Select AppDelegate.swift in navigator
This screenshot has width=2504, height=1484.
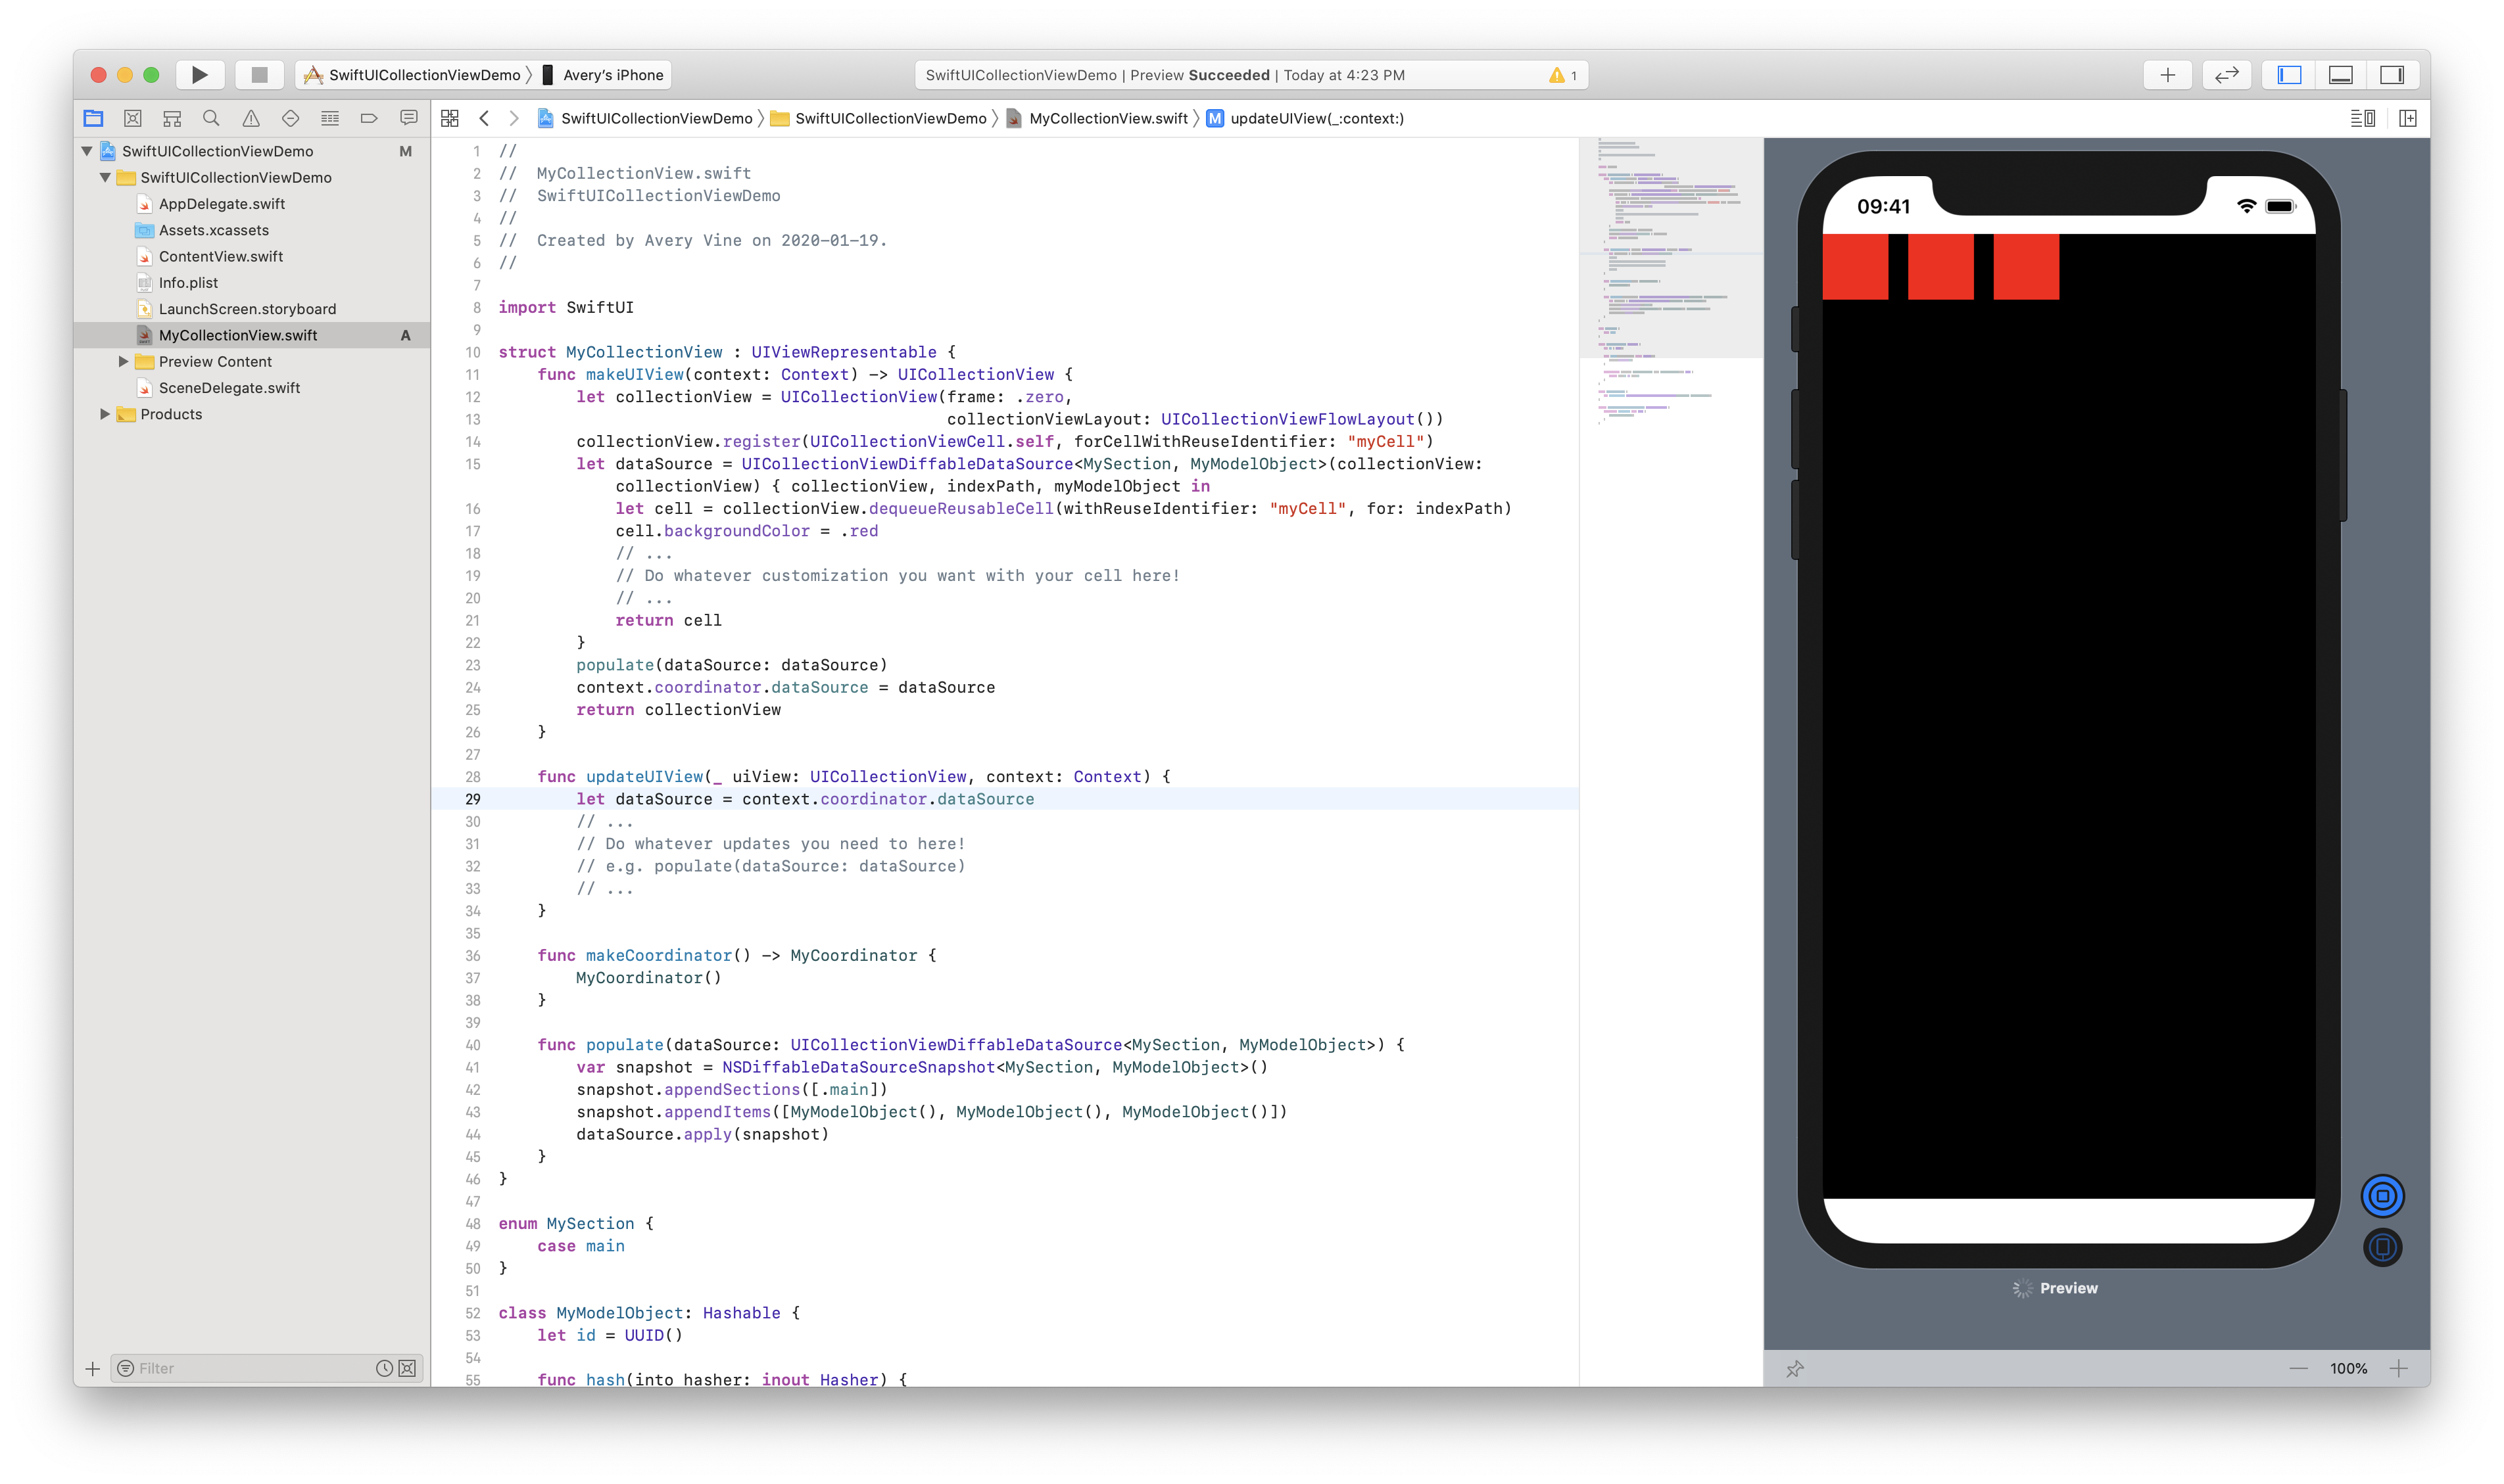pyautogui.click(x=221, y=204)
